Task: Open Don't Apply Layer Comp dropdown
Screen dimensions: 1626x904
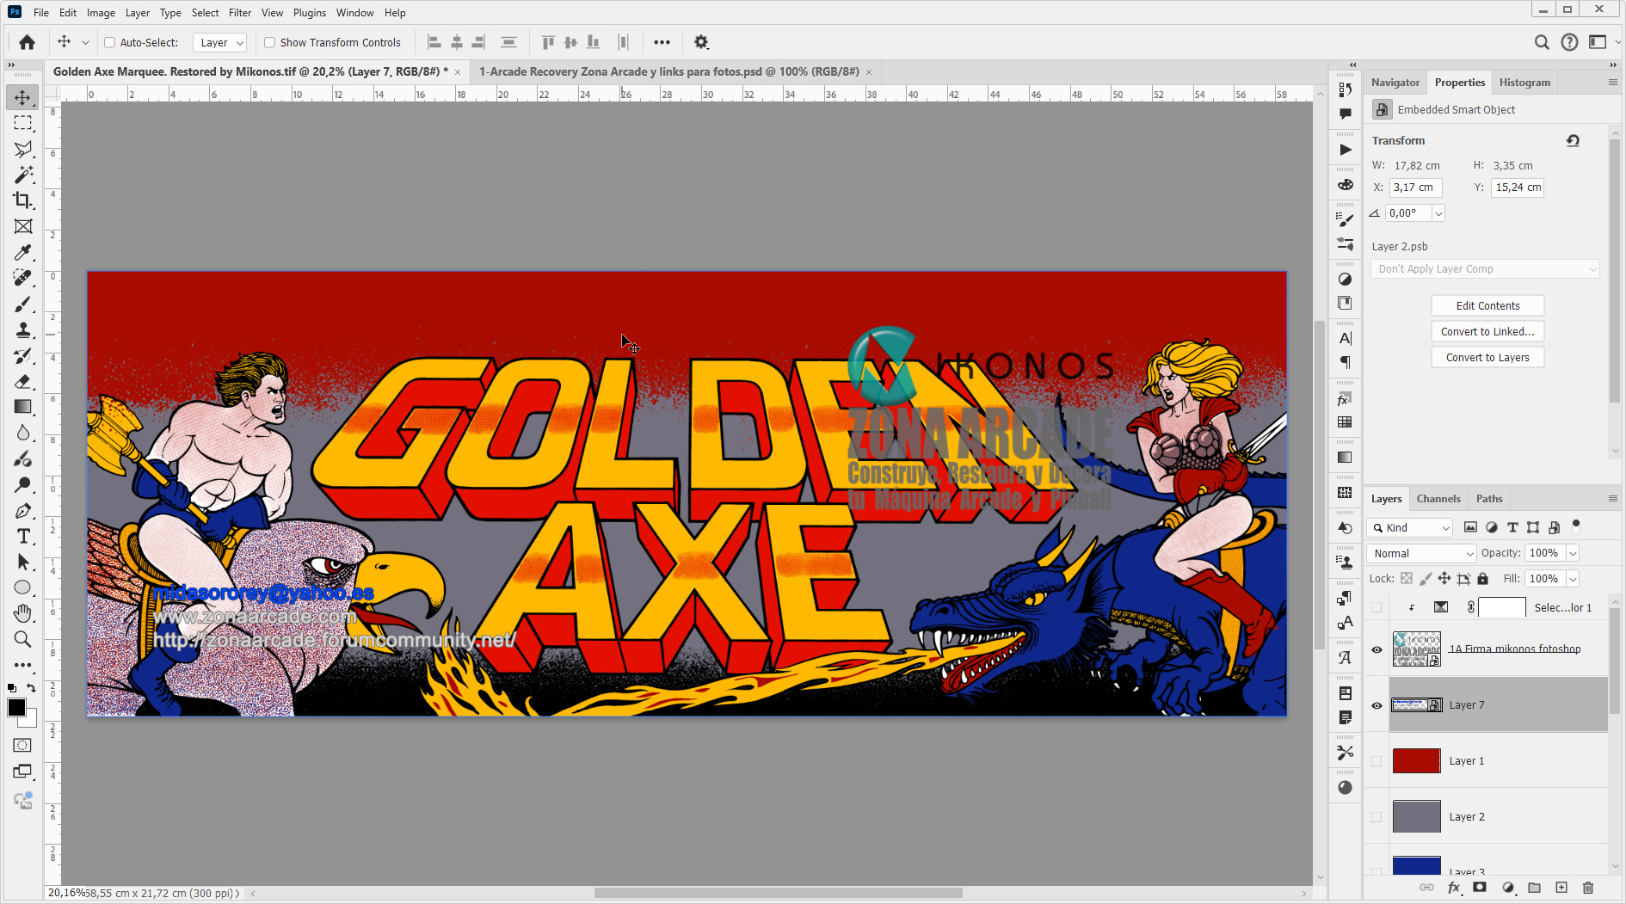Action: pos(1485,269)
